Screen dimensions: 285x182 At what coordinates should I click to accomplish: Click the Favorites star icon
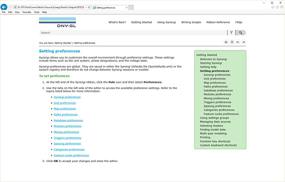coord(277,7)
